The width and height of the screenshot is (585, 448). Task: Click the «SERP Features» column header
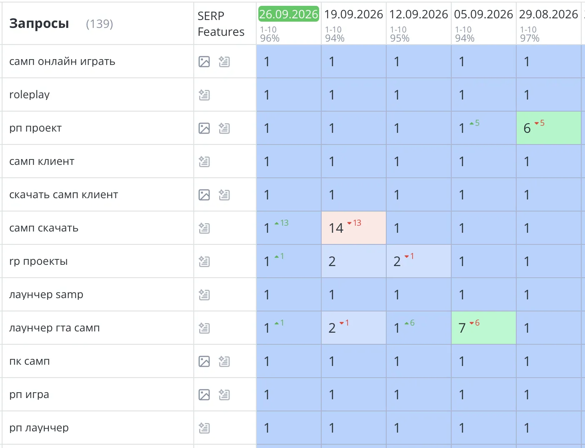pos(221,24)
